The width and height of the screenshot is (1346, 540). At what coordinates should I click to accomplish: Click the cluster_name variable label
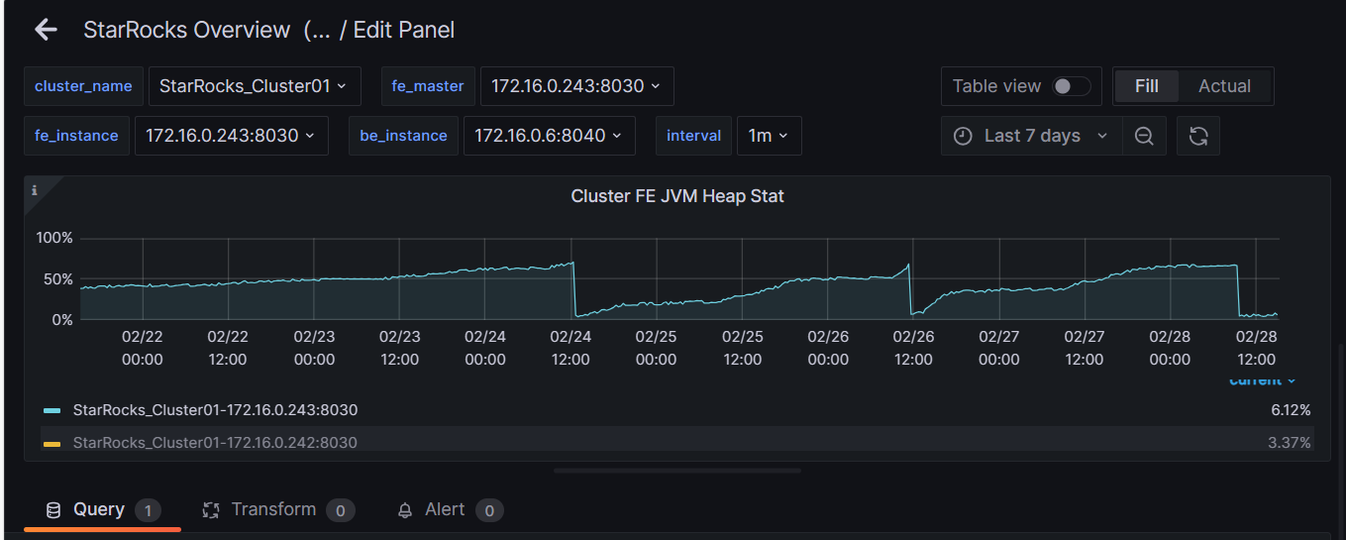point(83,86)
